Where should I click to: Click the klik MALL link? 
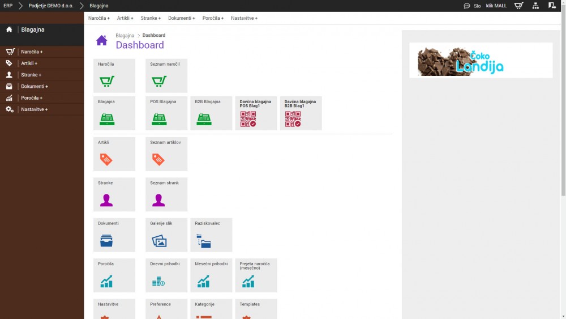tap(496, 6)
